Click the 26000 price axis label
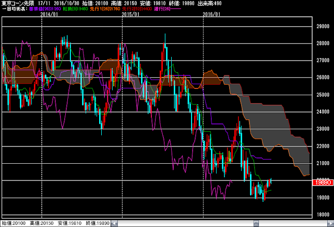 coord(323,77)
